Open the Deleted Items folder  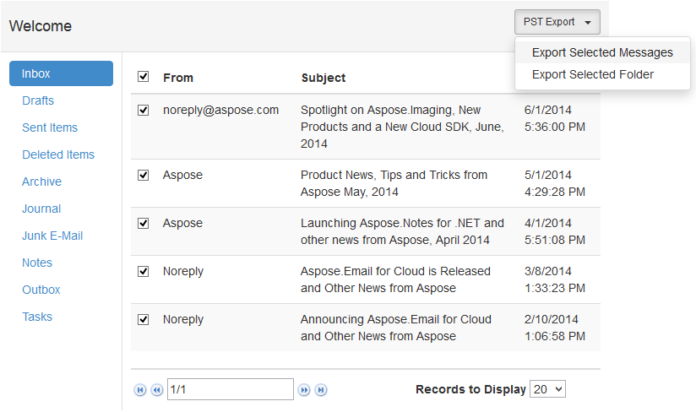[58, 154]
